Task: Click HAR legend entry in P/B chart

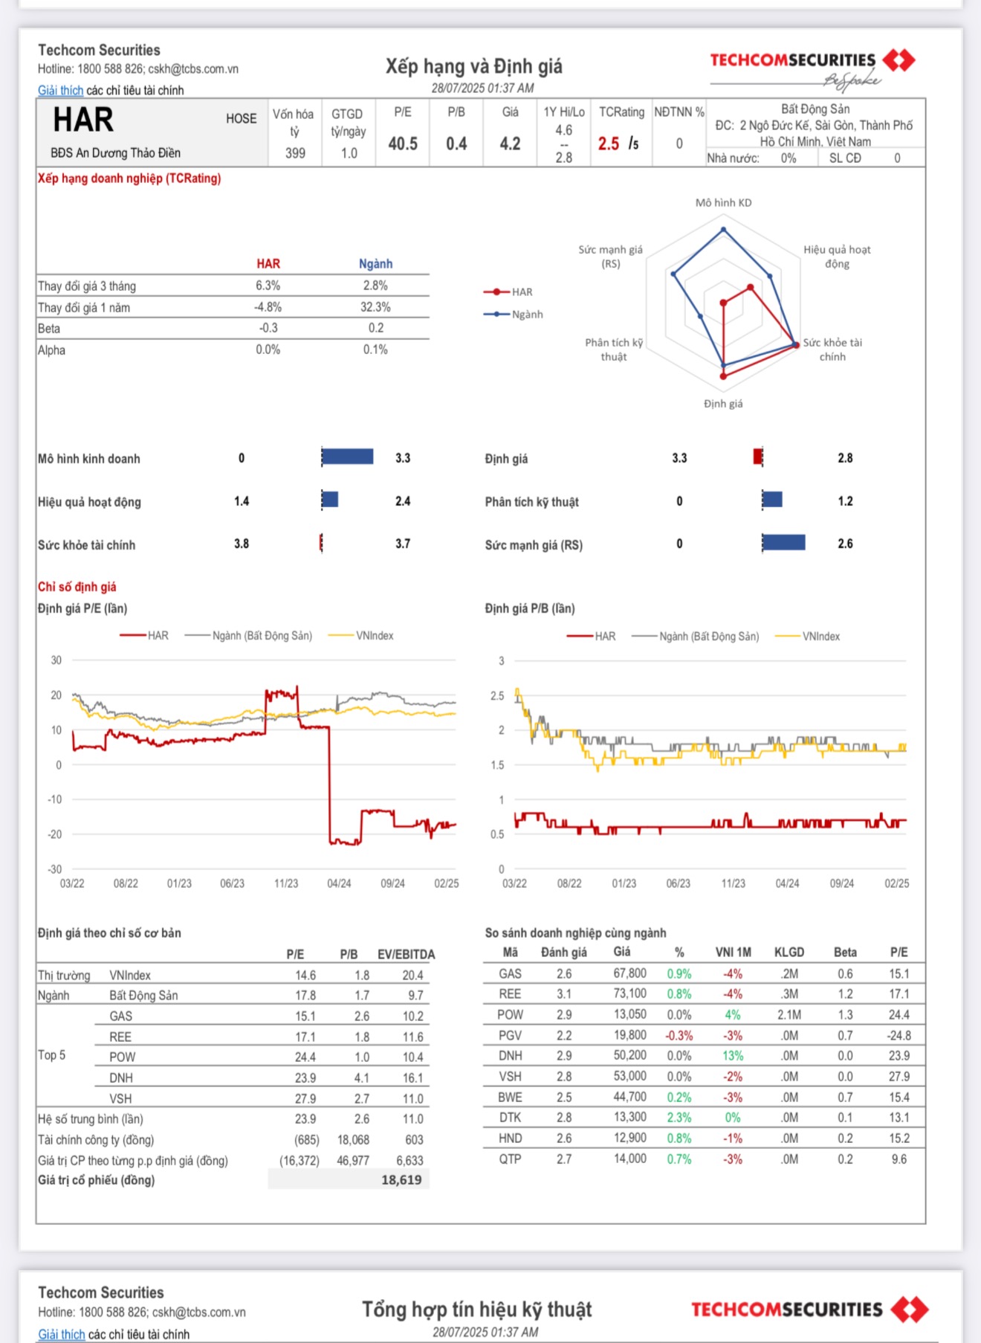Action: click(x=592, y=637)
